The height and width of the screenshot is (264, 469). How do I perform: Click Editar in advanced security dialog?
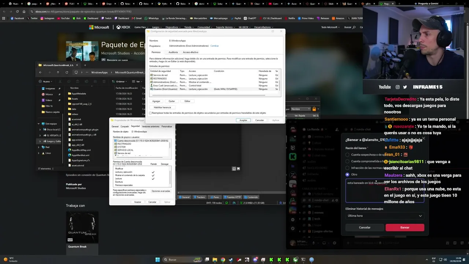click(x=187, y=101)
